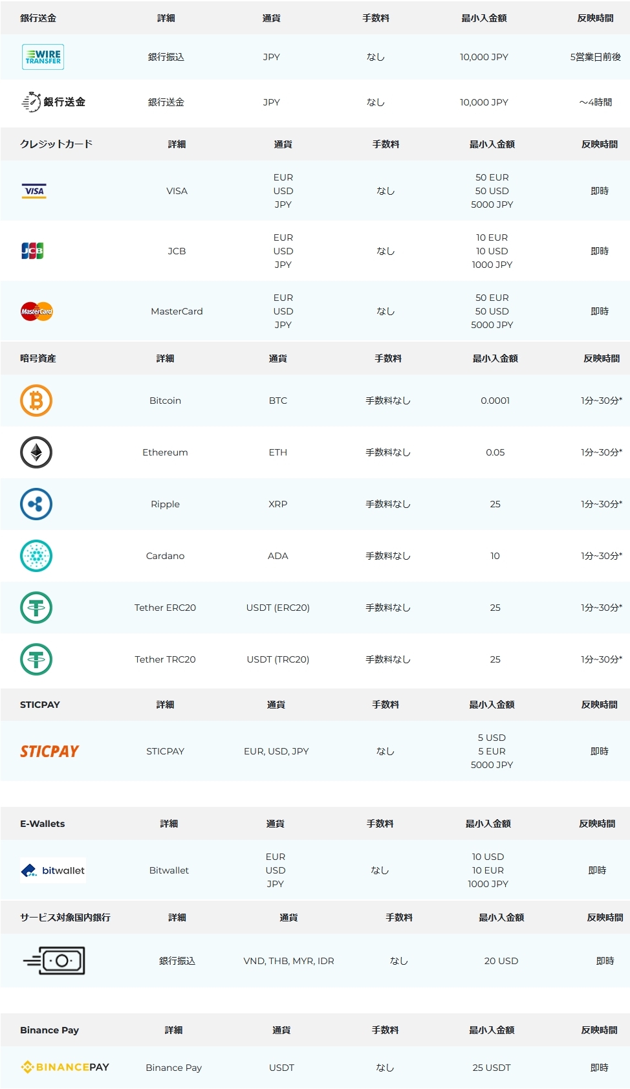Screen dimensions: 630x1089
Task: Click the Tether TRC20 coin icon
Action: click(36, 659)
